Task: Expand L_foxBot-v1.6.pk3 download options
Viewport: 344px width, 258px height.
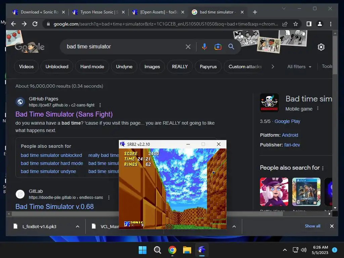Action: [78, 226]
